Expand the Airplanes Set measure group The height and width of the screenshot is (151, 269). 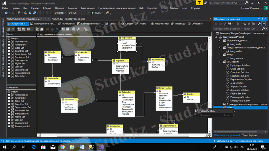click(9, 41)
